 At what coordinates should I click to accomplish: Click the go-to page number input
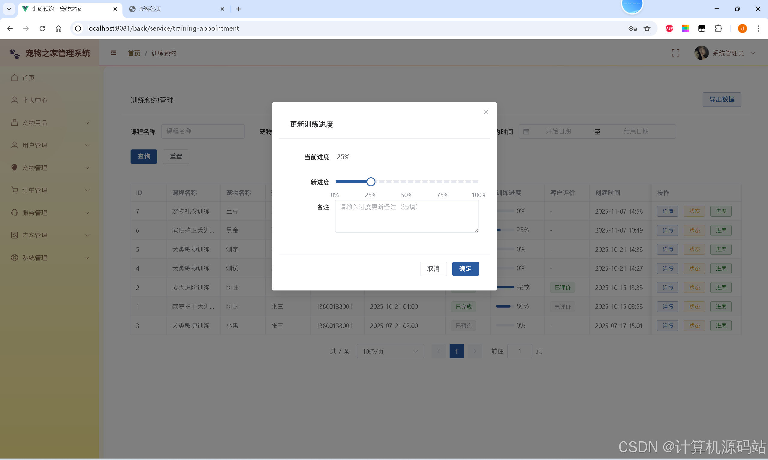[520, 351]
